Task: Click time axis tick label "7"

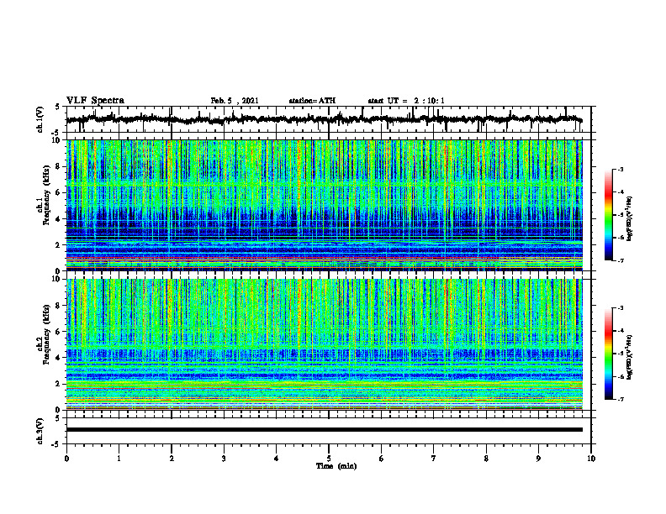Action: click(x=434, y=459)
